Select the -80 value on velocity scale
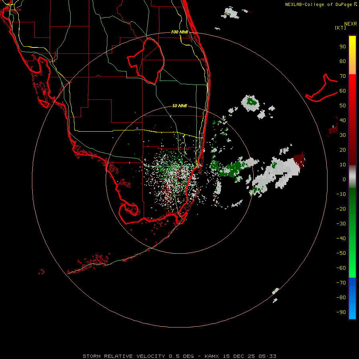Screen dimensions: 359x359 click(341, 298)
